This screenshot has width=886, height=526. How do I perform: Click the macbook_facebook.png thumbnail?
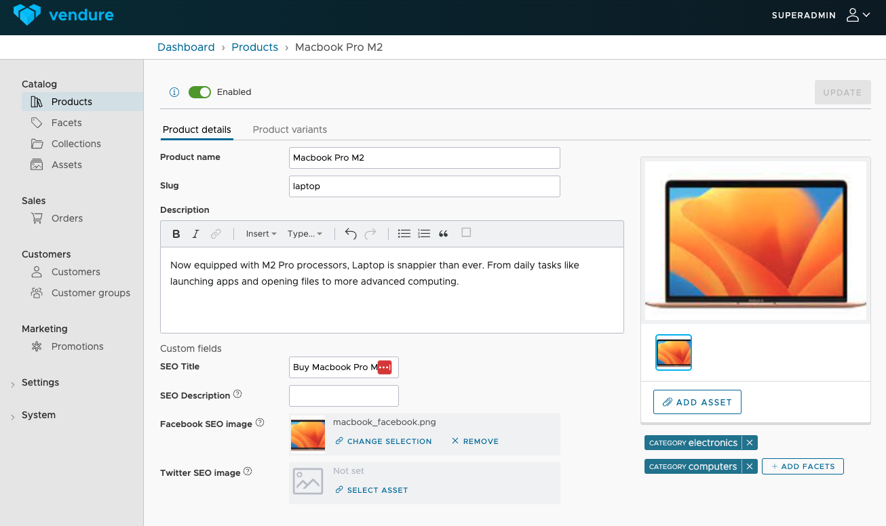[308, 434]
